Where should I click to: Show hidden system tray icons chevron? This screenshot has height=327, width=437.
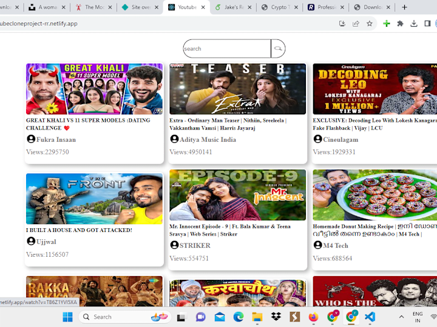tap(401, 317)
